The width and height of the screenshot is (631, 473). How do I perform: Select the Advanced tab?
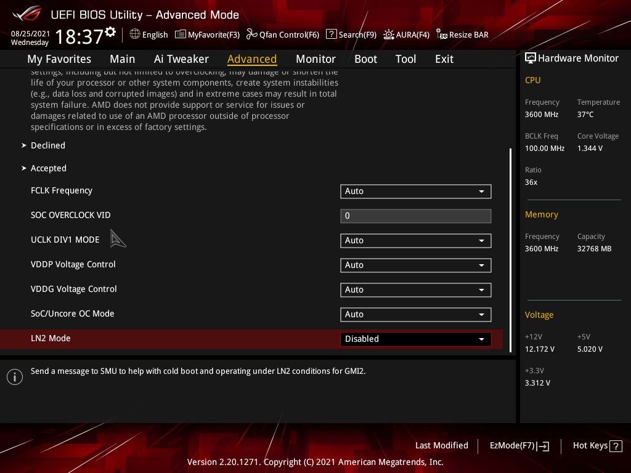252,59
